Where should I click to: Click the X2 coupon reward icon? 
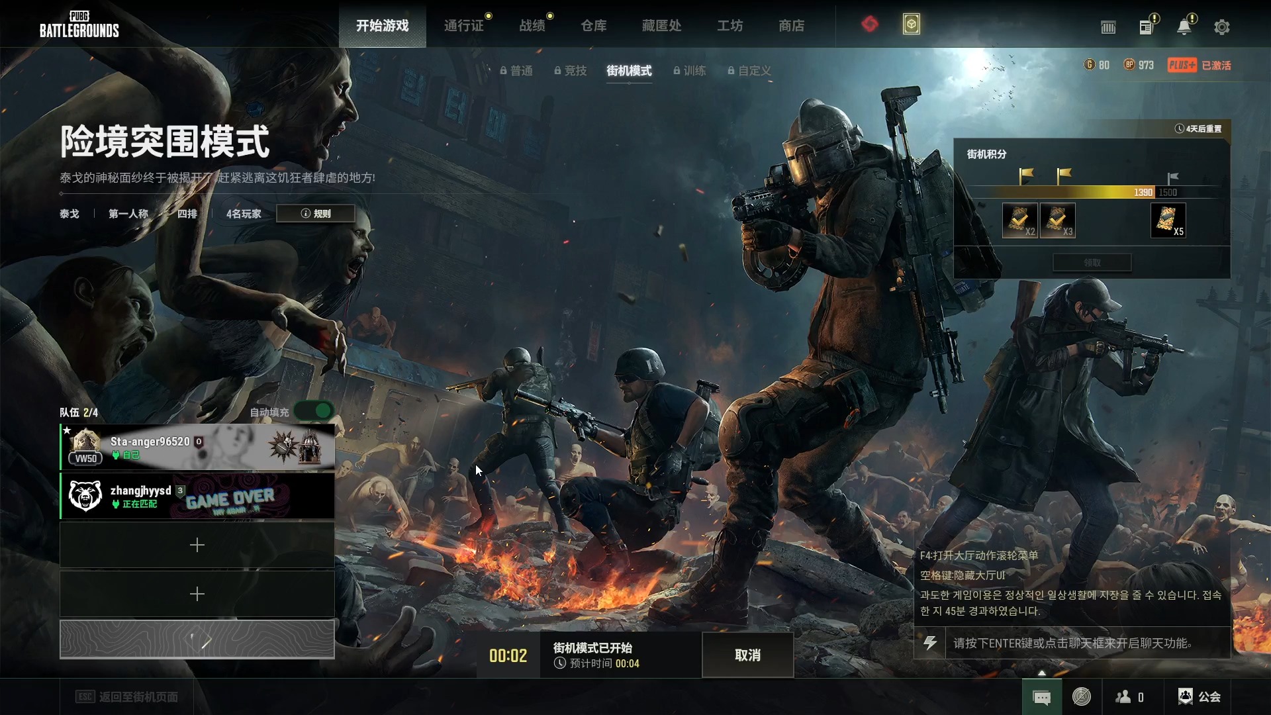[x=1020, y=220]
